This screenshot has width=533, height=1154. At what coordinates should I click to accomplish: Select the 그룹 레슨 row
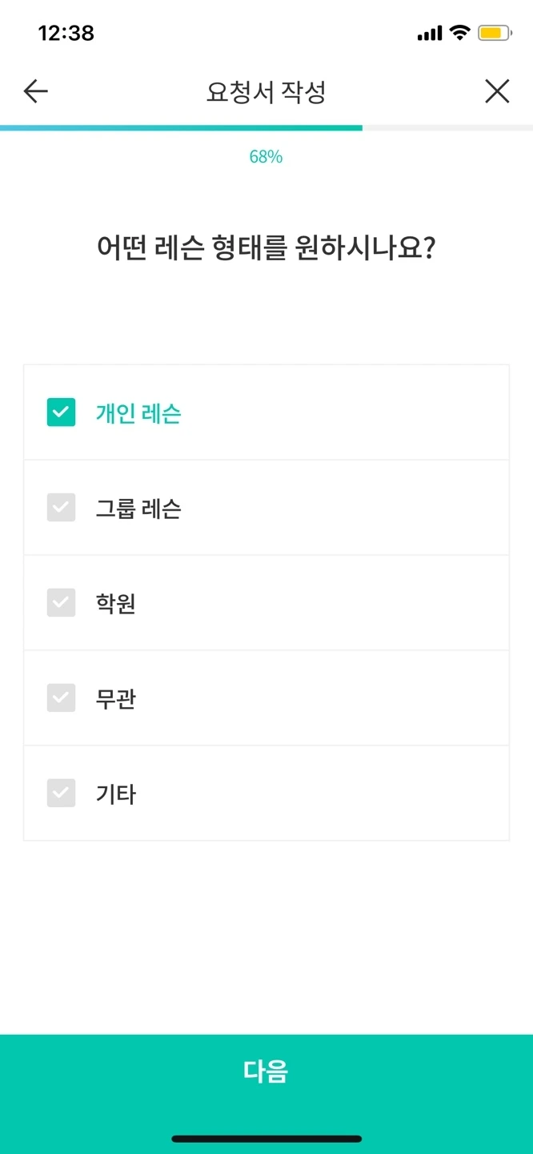coord(266,507)
